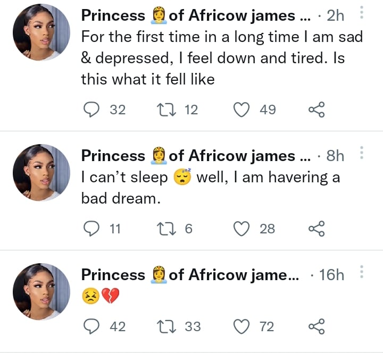Reply to the sad & depressed tweet
The width and height of the screenshot is (383, 353).
[x=93, y=110]
